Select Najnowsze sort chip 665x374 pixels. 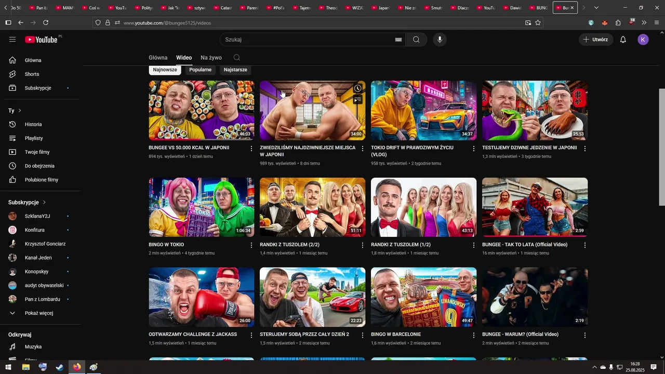[x=165, y=70]
